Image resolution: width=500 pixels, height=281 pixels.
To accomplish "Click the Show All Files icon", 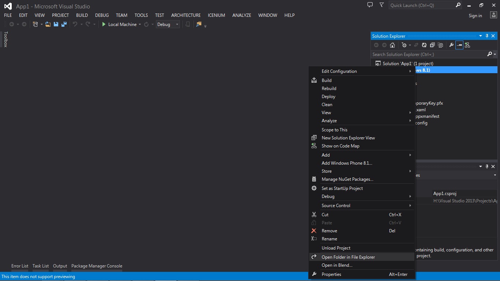I will tap(440, 45).
